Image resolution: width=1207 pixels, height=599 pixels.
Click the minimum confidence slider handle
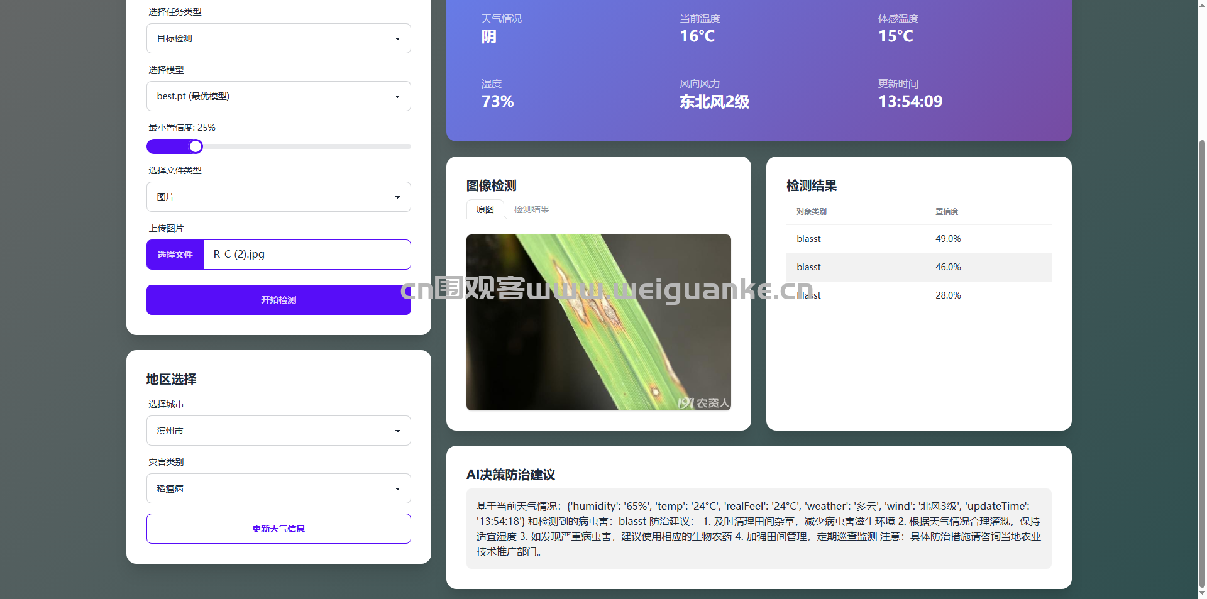tap(196, 146)
